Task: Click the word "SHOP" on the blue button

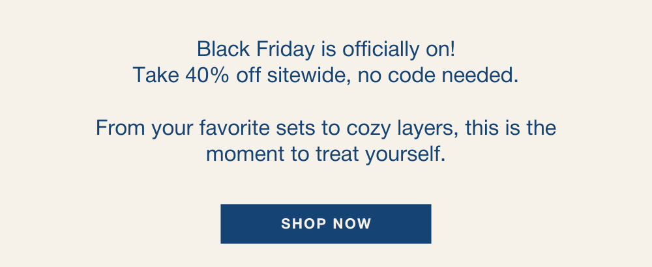Action: coord(303,224)
